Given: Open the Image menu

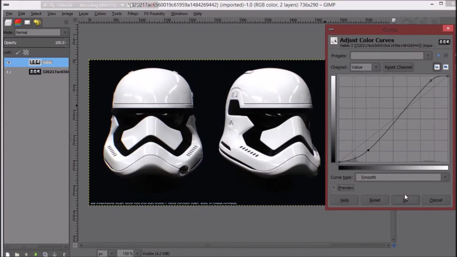Looking at the screenshot, I should [67, 14].
